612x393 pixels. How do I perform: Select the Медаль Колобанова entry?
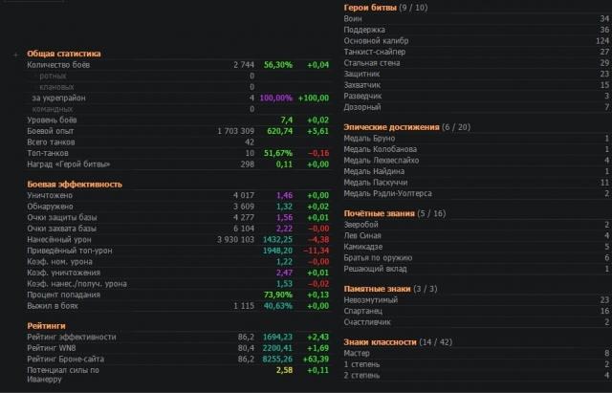click(381, 149)
